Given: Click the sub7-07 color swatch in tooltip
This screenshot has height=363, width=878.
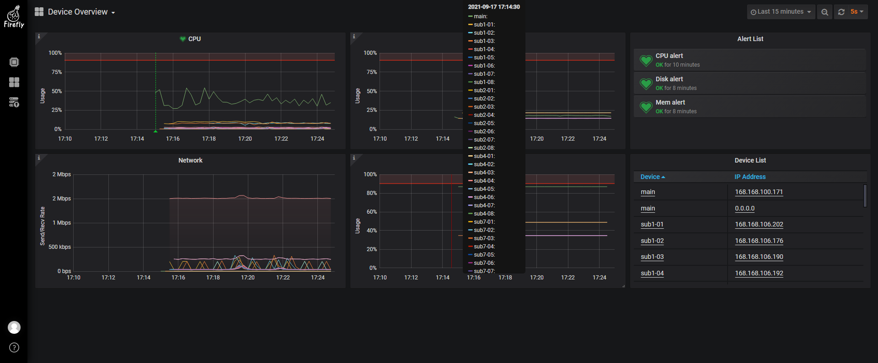Looking at the screenshot, I should 470,271.
